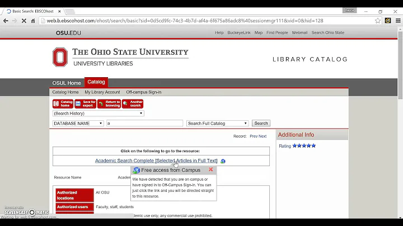Viewport: 403px width, 226px height.
Task: Click the 'All OSU' value text
Action: [x=102, y=192]
